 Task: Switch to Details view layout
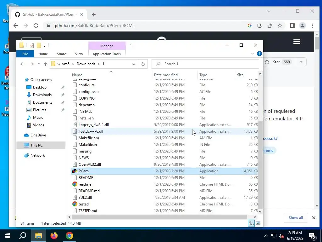(x=251, y=223)
